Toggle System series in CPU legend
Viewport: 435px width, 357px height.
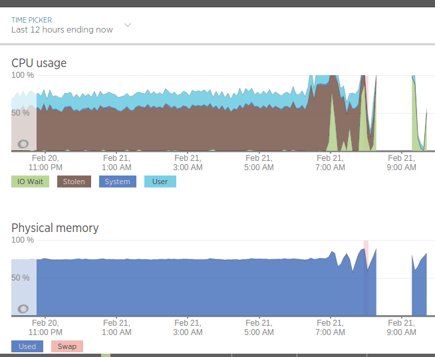point(118,181)
